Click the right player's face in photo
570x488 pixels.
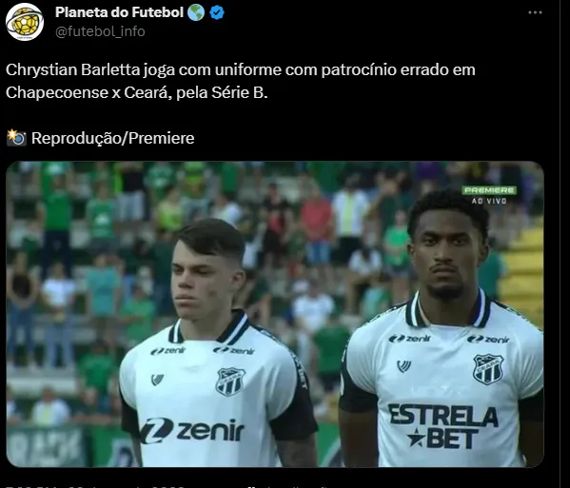(447, 252)
